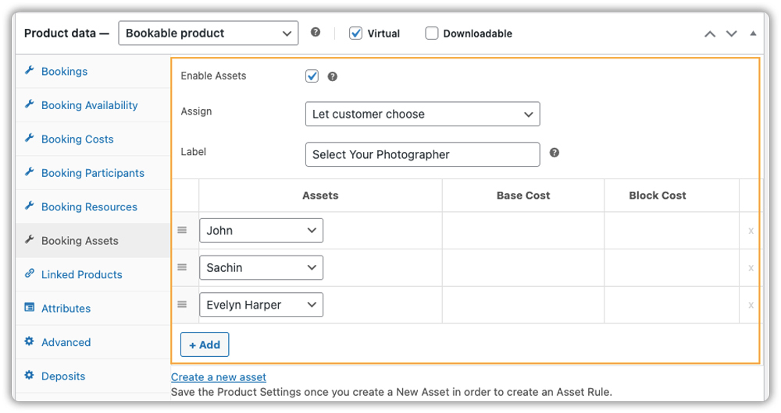This screenshot has width=781, height=413.
Task: Click the 'Create a new asset' link
Action: pyautogui.click(x=218, y=377)
